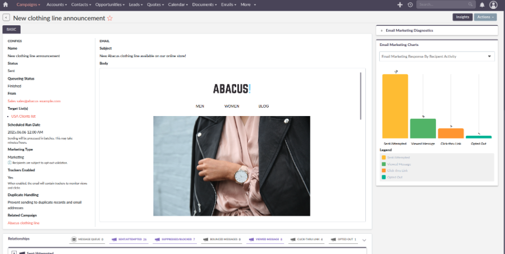Open the Calendar menu
Image resolution: width=505 pixels, height=254 pixels.
pos(178,4)
